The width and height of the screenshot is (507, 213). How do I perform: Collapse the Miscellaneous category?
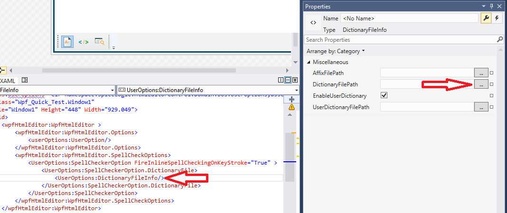click(x=308, y=62)
